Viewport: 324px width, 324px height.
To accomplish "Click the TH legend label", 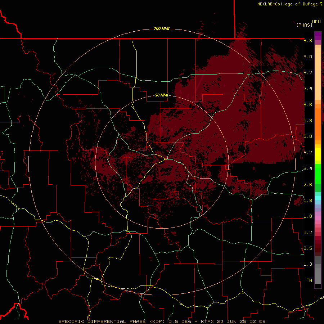I will (x=309, y=280).
